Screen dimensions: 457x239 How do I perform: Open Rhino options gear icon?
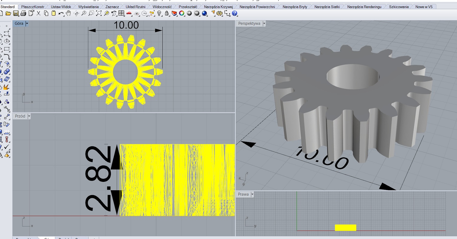(220, 13)
